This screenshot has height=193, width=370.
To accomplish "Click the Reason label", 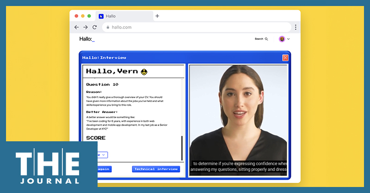I will (x=94, y=92).
